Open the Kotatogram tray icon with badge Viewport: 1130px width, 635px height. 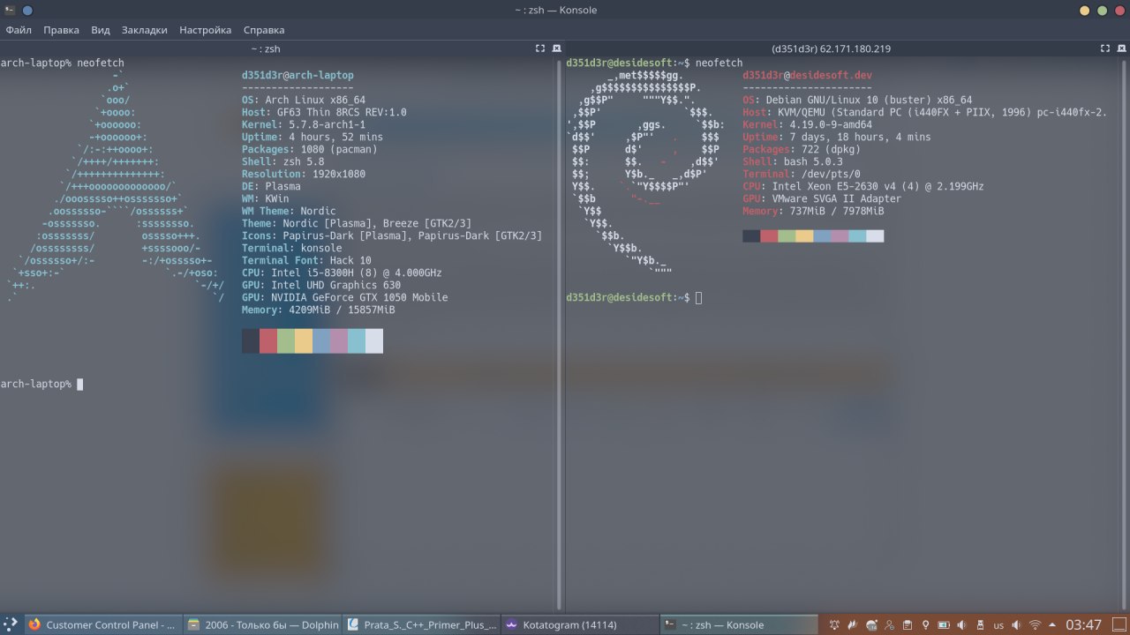point(871,624)
